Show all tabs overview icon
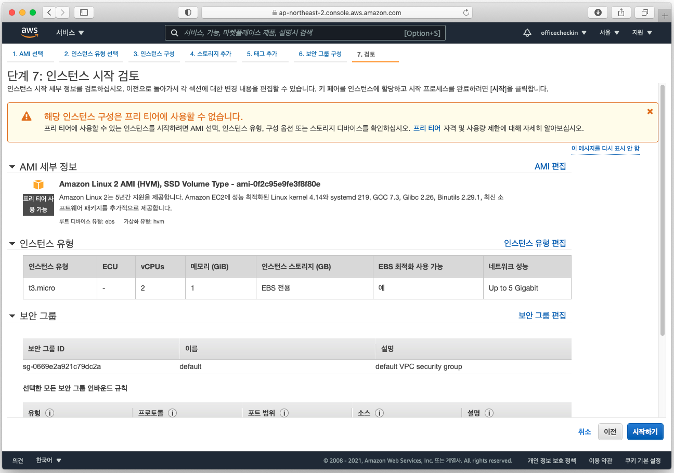This screenshot has height=473, width=674. pyautogui.click(x=645, y=12)
